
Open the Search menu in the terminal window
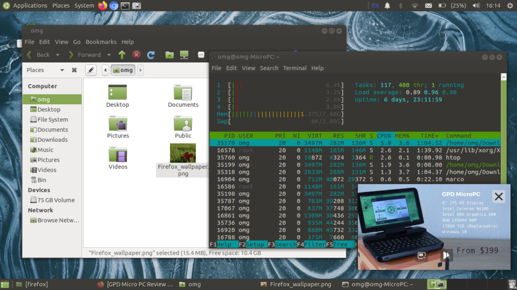point(269,68)
